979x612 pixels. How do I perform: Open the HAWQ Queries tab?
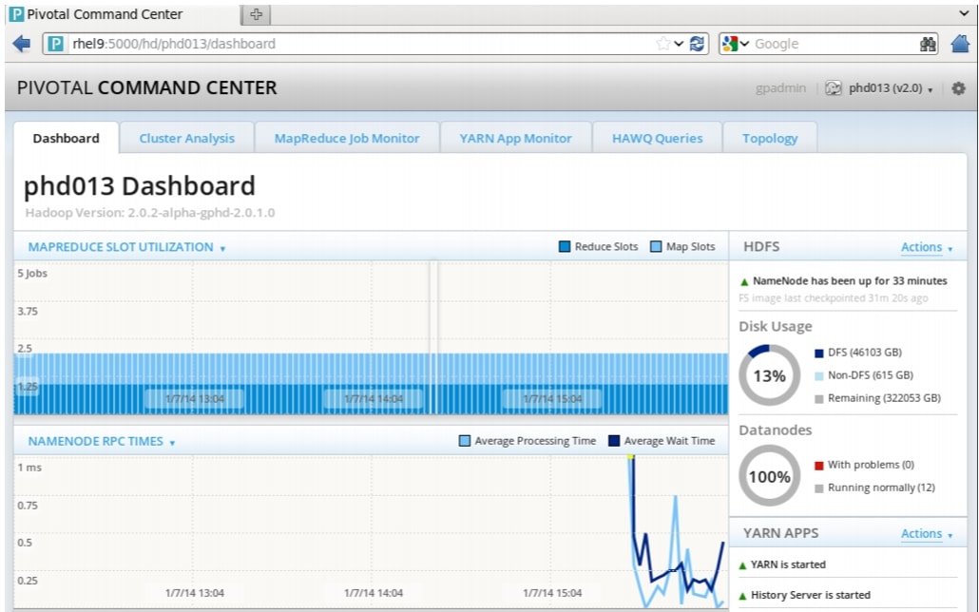click(x=658, y=138)
